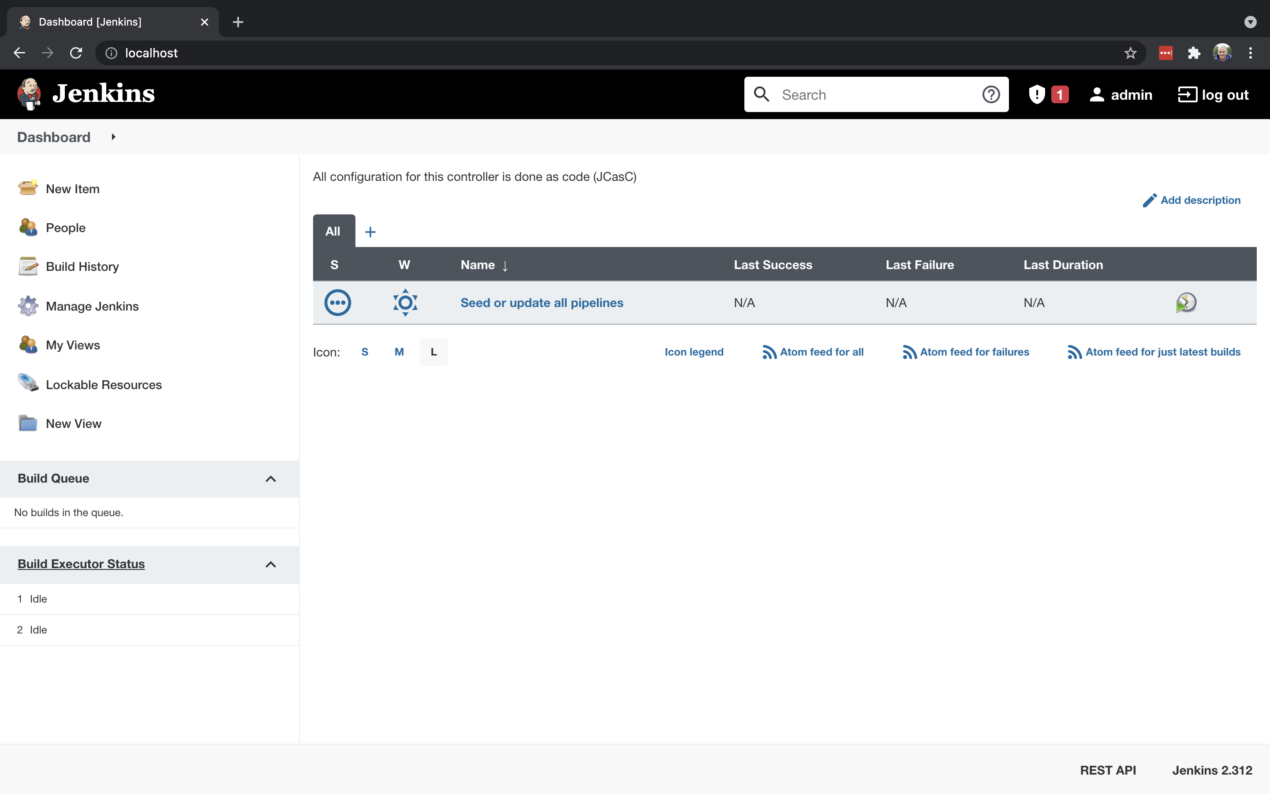Open the People page
1270x794 pixels.
click(x=66, y=227)
